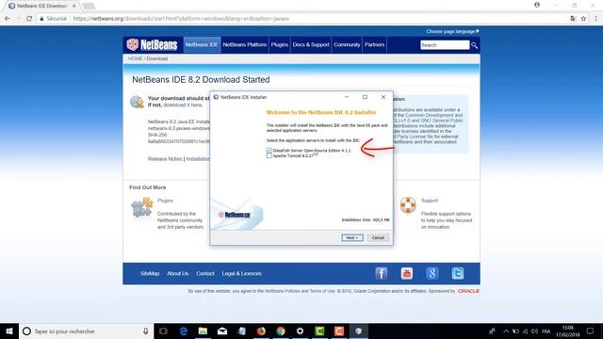Click the Support link under Find Out More
Screen dimensions: 603x339
pyautogui.click(x=430, y=201)
